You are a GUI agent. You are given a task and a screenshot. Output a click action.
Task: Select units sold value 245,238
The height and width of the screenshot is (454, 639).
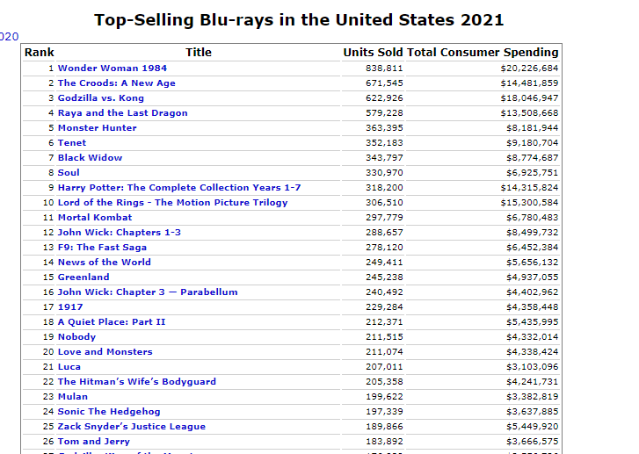point(384,277)
